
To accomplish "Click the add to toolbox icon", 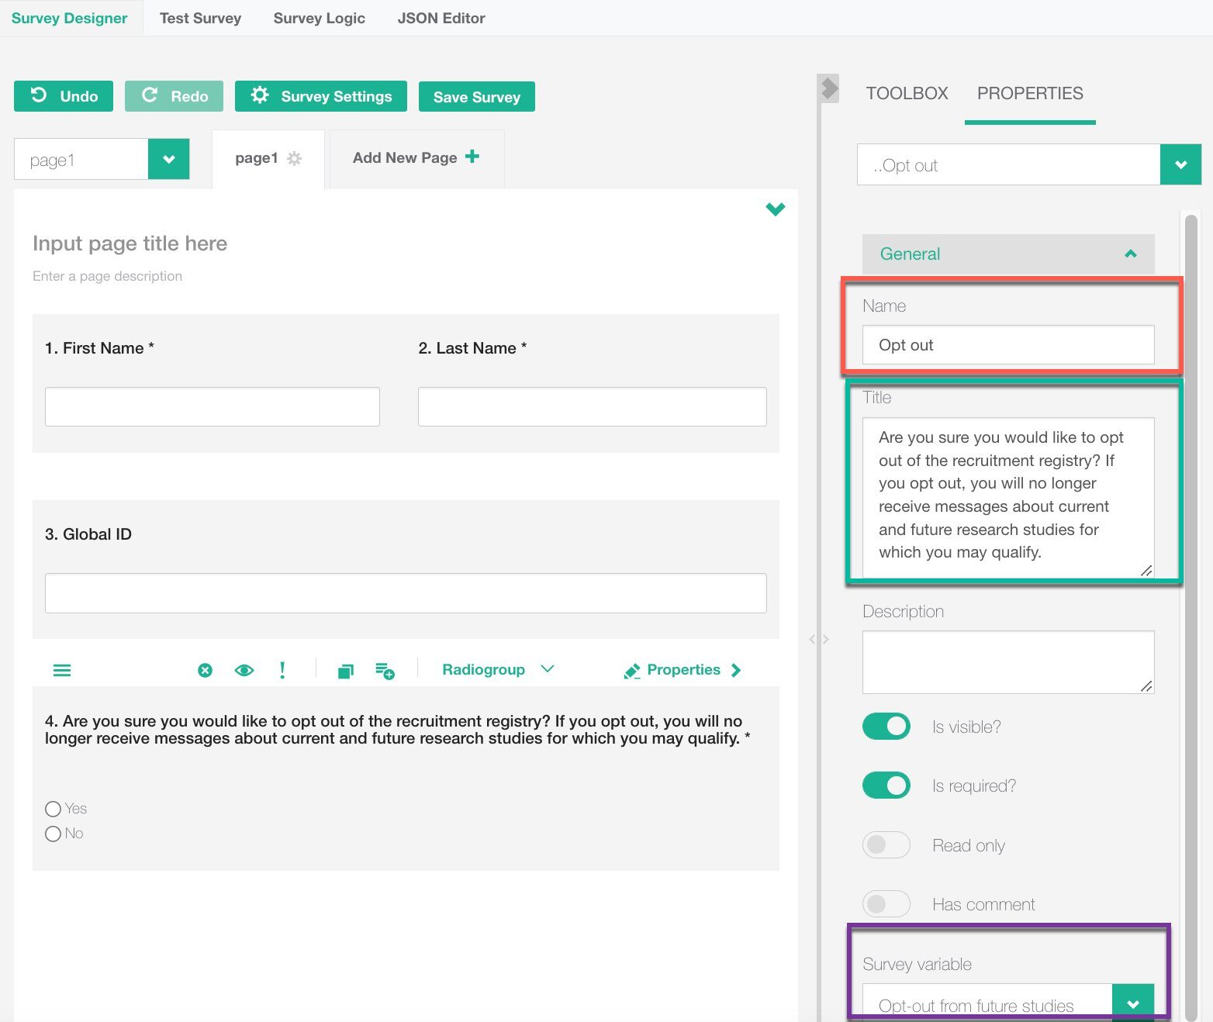I will pos(385,671).
